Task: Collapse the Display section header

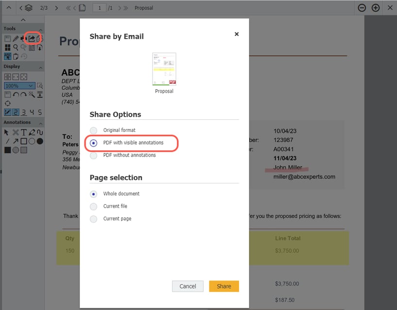Action: click(x=40, y=66)
